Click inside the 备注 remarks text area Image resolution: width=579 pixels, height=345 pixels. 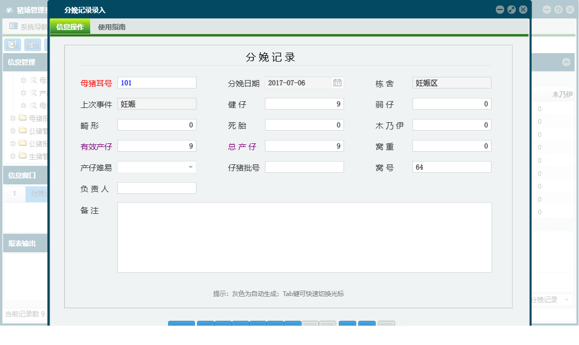(x=305, y=237)
